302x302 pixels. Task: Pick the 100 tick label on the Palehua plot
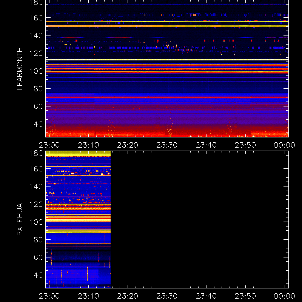click(36, 222)
